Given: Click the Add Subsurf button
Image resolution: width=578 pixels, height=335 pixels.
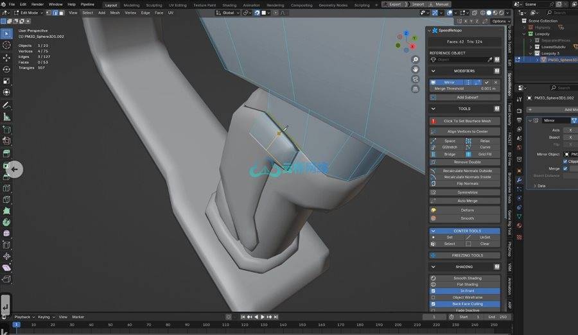Looking at the screenshot, I should coord(467,97).
